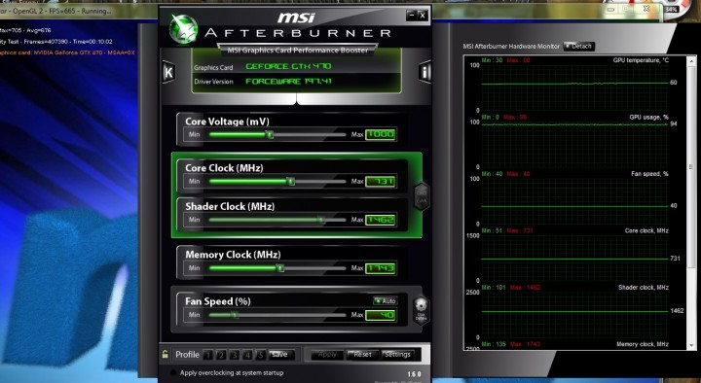Click the Fan Speed value field 40
The height and width of the screenshot is (383, 701).
[381, 315]
